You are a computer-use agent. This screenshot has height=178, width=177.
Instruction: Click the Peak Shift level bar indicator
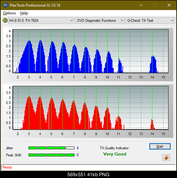point(52,155)
